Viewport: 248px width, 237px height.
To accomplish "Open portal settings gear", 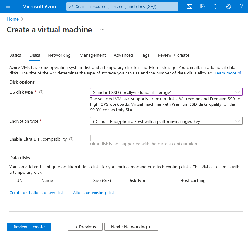I will (228, 6).
